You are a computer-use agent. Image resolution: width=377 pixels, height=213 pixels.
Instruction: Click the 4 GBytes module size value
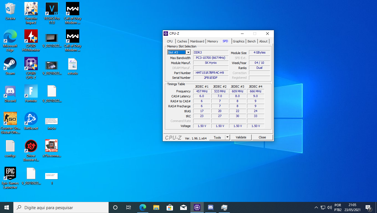click(x=259, y=52)
